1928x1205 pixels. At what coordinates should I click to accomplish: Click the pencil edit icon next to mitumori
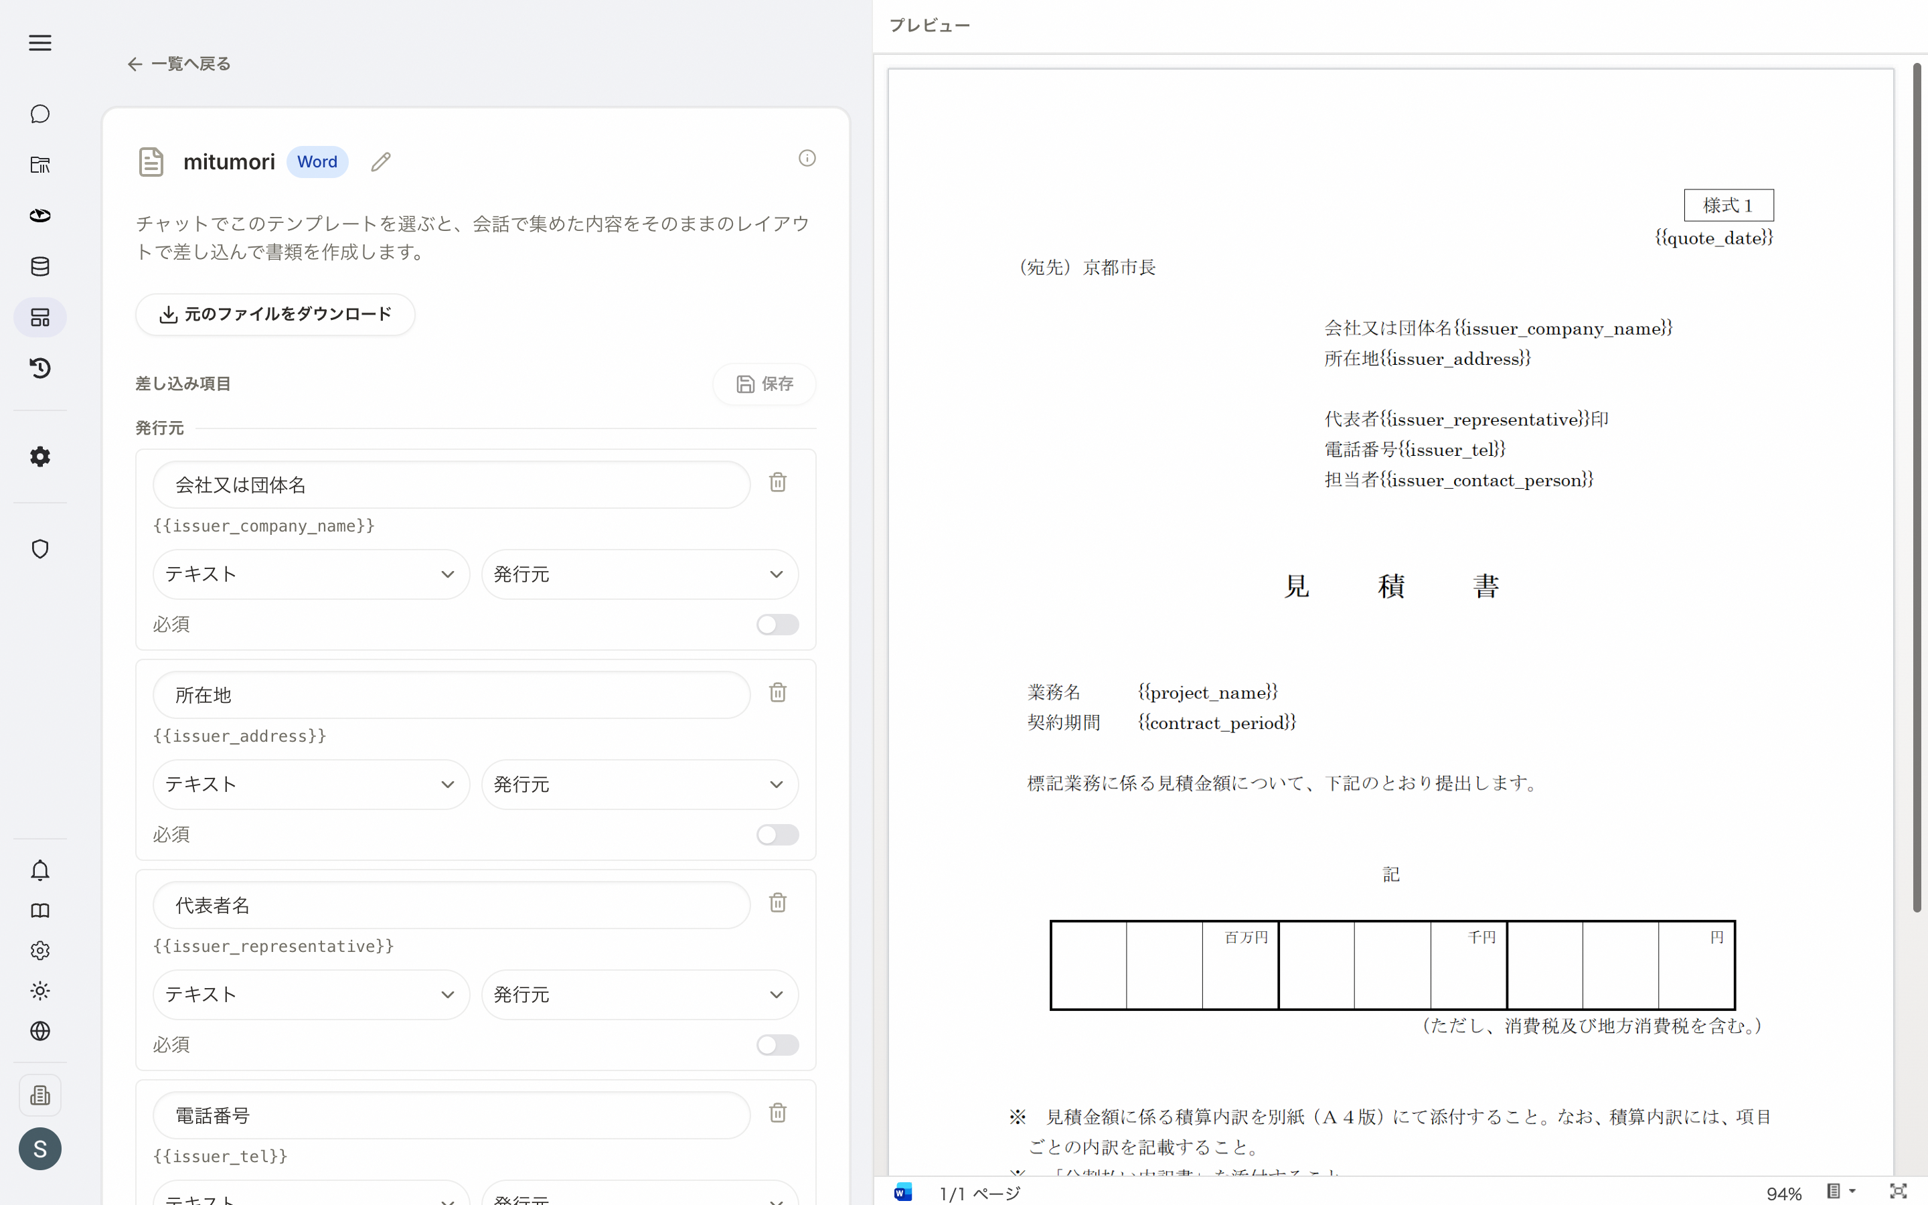pos(381,162)
